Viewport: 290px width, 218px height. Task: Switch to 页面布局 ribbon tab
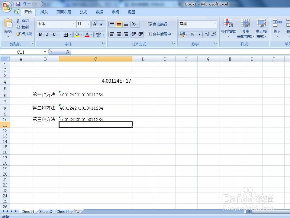(64, 12)
